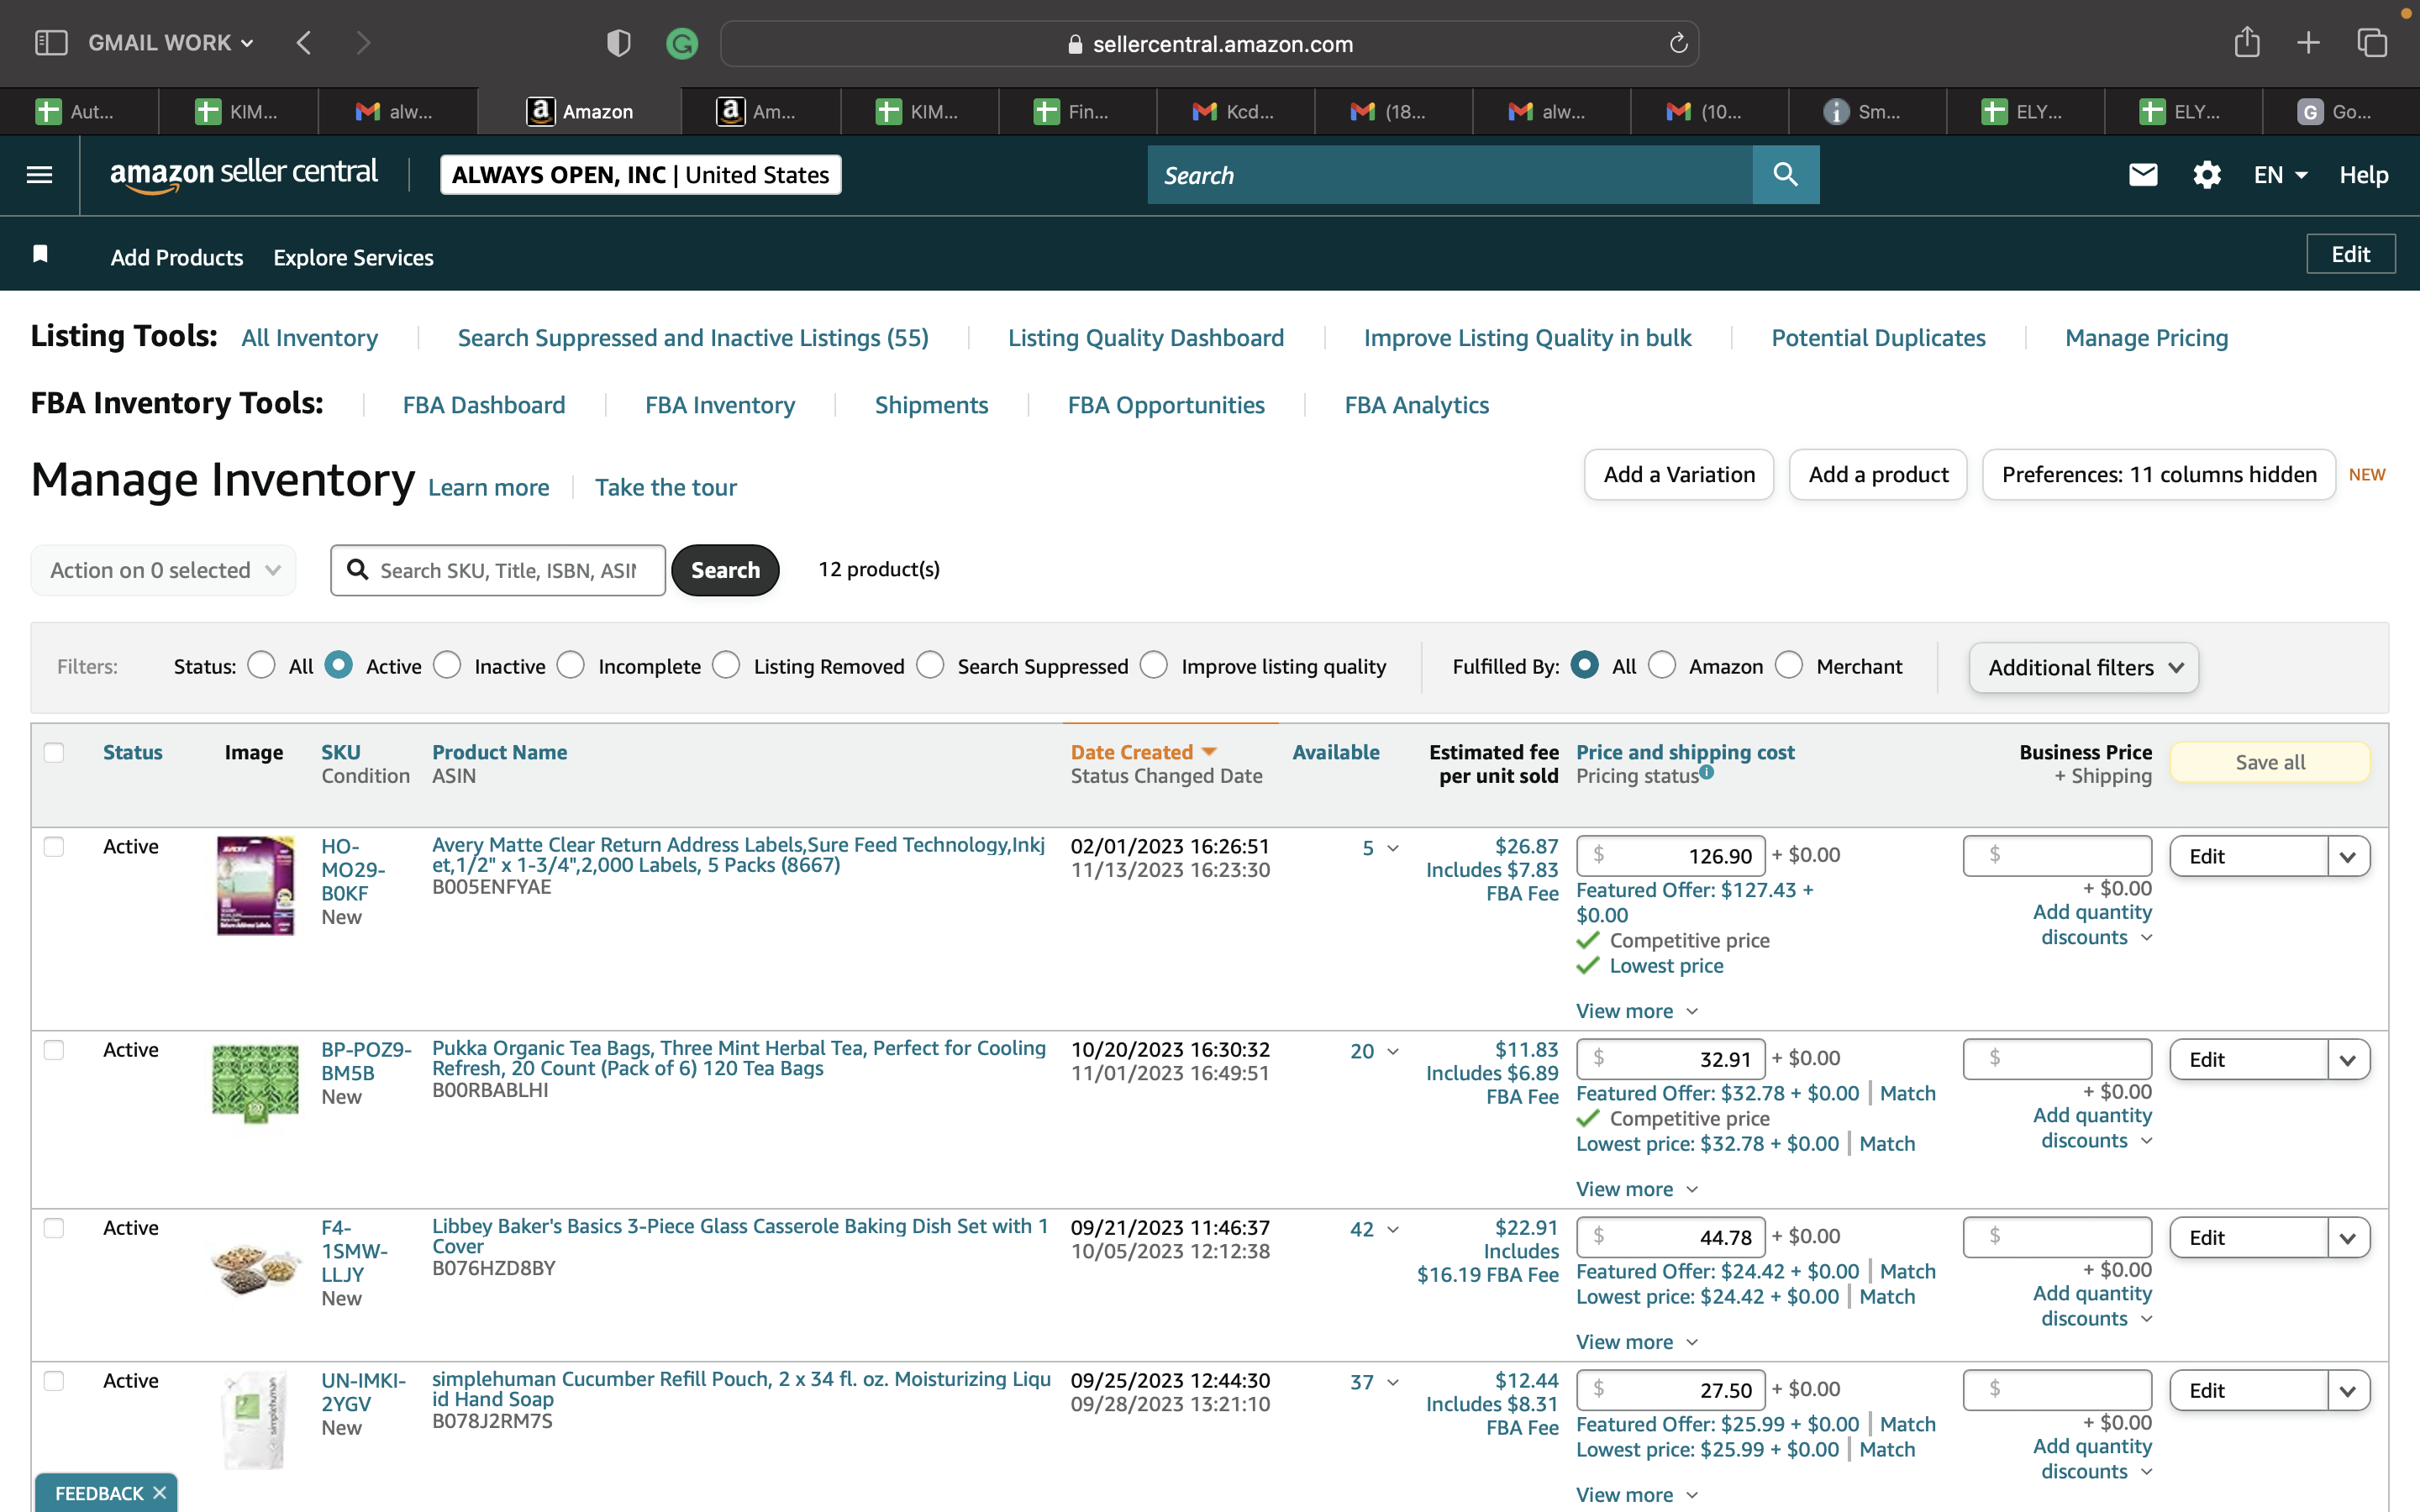The width and height of the screenshot is (2420, 1512).
Task: Check the select-all header checkbox
Action: point(54,752)
